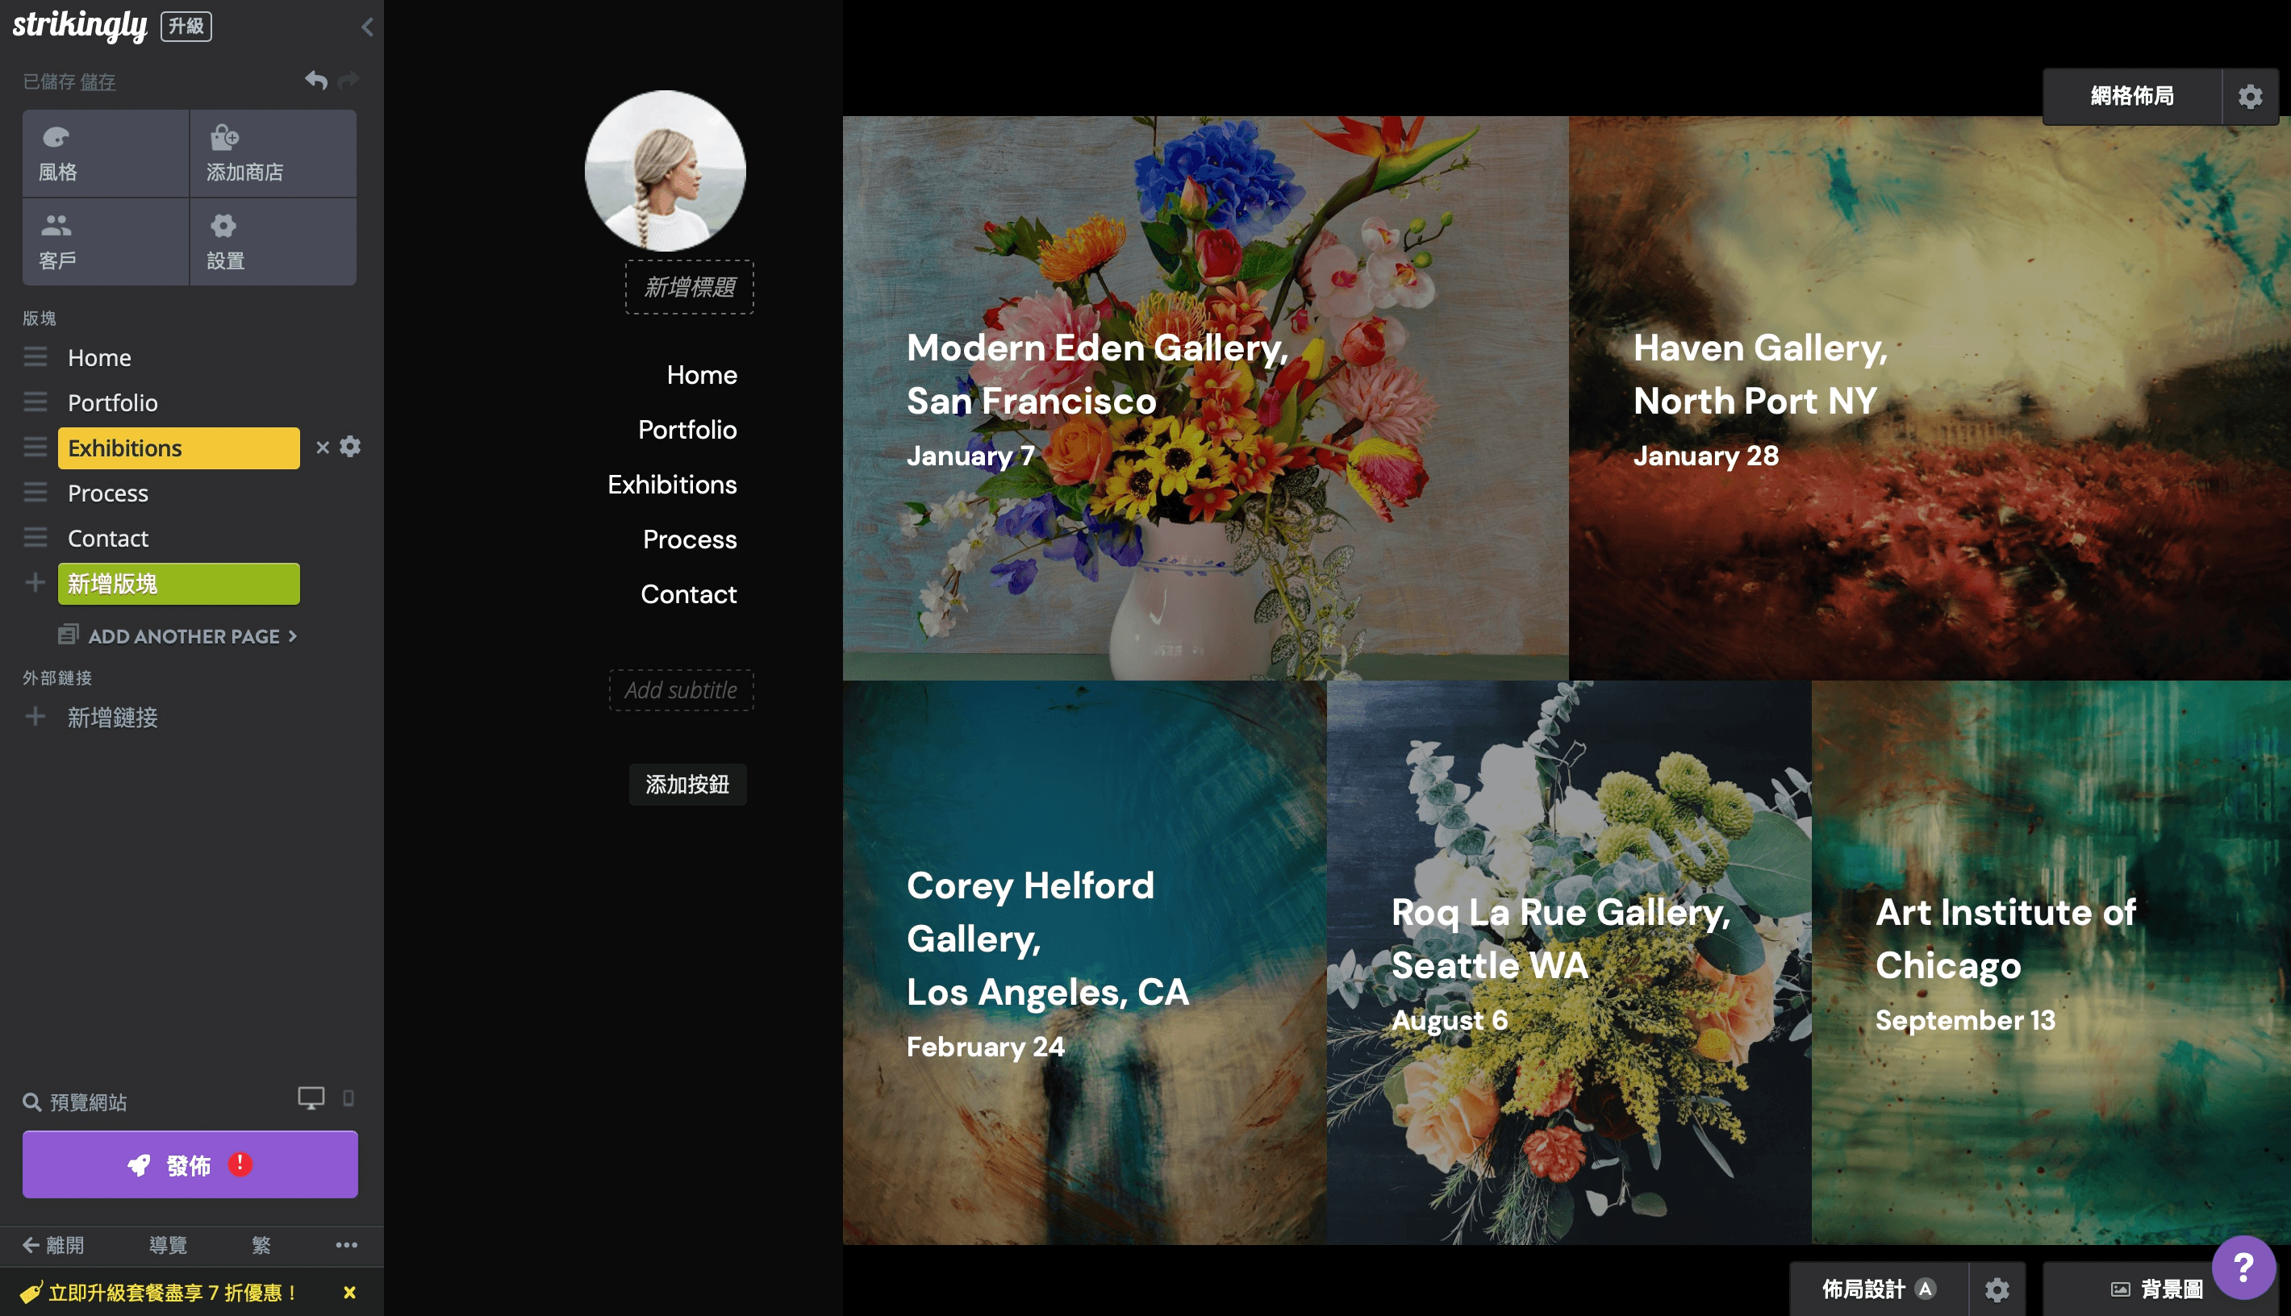The width and height of the screenshot is (2291, 1316).
Task: Collapse the editor sidebar with the chevron
Action: pyautogui.click(x=367, y=27)
